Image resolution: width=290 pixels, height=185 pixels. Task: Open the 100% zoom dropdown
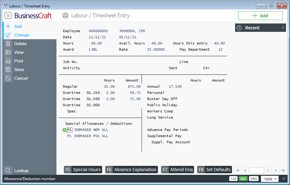(x=270, y=179)
